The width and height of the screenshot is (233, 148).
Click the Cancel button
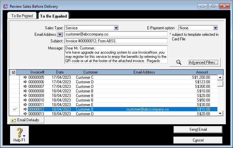pyautogui.click(x=198, y=140)
